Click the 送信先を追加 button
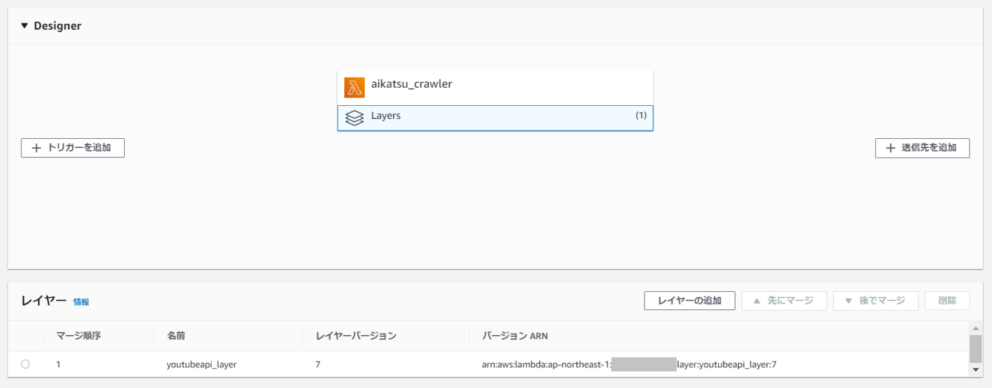This screenshot has height=388, width=992. coord(922,148)
